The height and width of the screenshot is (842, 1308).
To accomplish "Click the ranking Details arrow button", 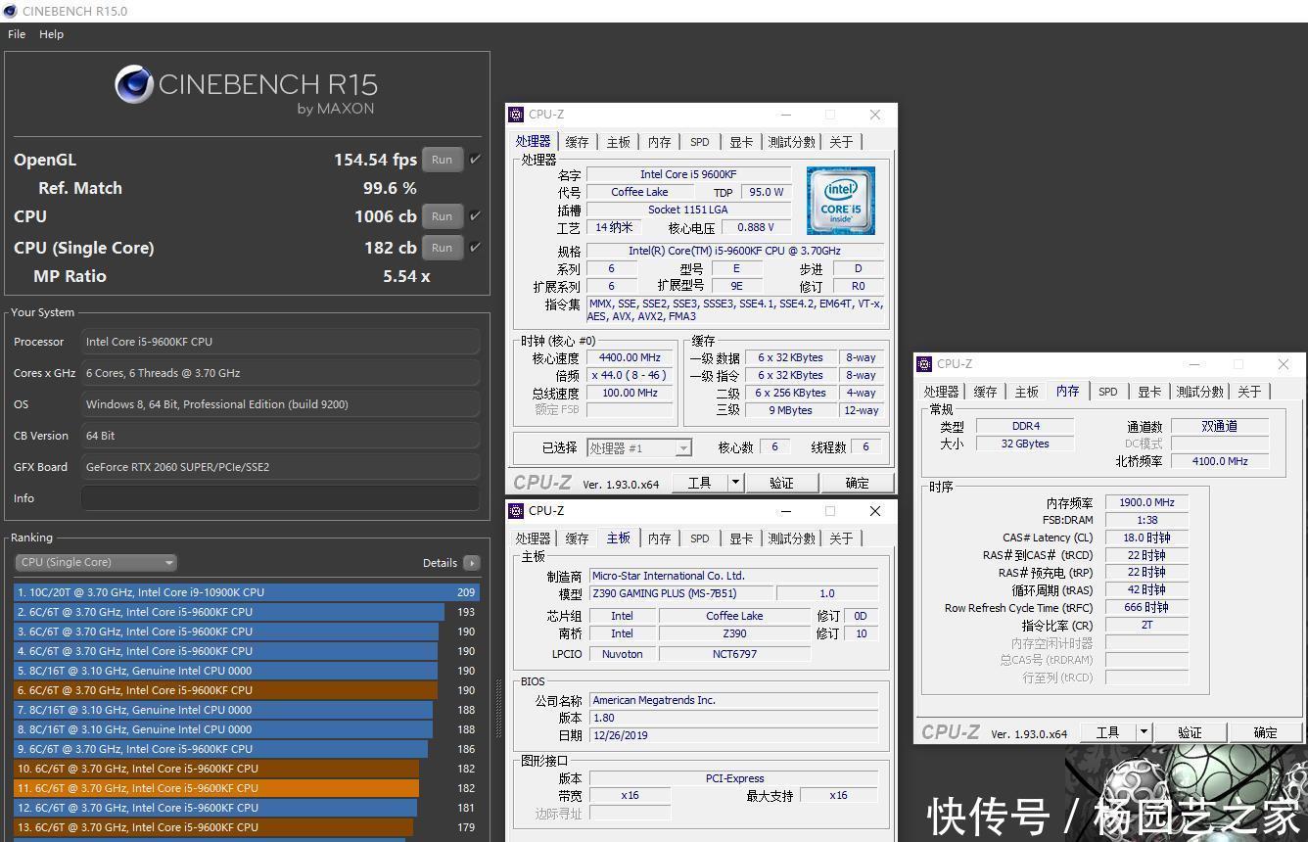I will pyautogui.click(x=472, y=563).
